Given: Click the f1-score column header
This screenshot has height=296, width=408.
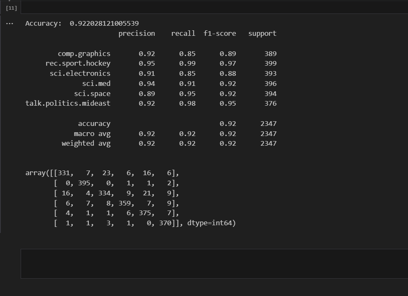Looking at the screenshot, I should tap(220, 33).
